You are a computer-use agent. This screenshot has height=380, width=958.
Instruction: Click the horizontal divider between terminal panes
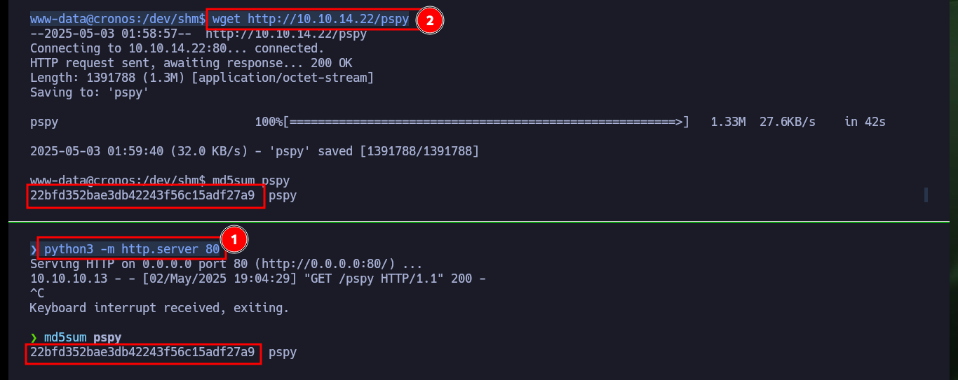click(479, 221)
